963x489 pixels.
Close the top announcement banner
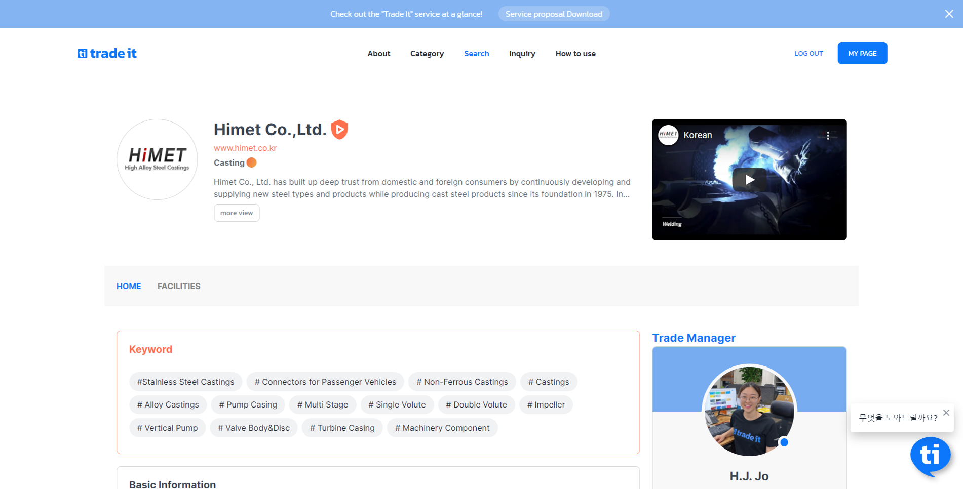pyautogui.click(x=949, y=14)
